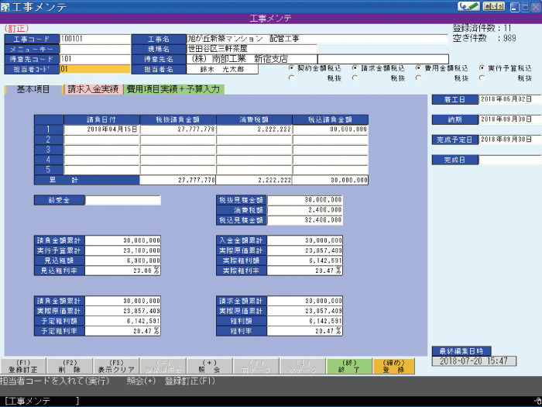Select 税抜 option under 請求金額税込

click(x=355, y=78)
